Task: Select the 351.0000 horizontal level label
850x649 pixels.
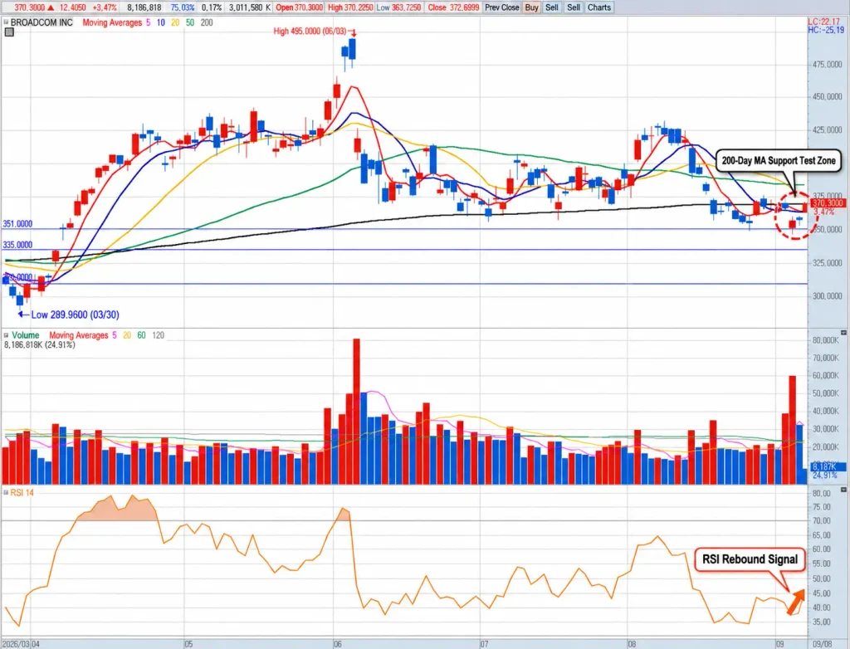Action: coord(17,224)
